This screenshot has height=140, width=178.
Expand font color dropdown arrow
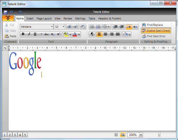click(x=79, y=35)
